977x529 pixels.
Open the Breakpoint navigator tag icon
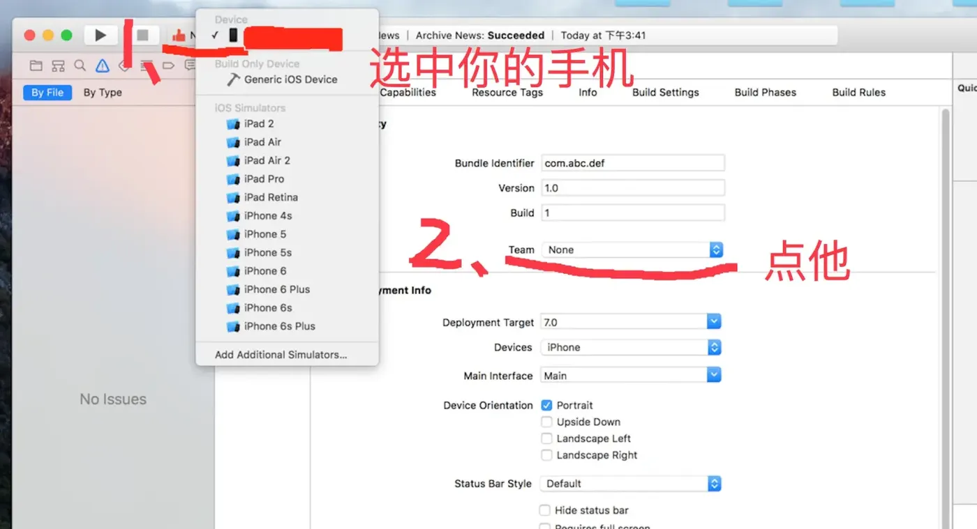168,66
